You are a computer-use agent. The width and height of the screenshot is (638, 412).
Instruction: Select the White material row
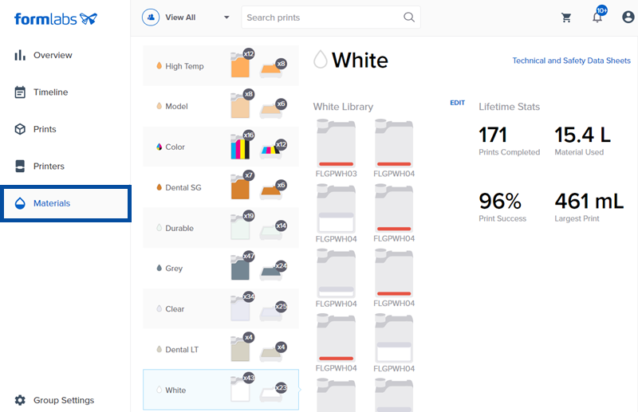click(221, 390)
